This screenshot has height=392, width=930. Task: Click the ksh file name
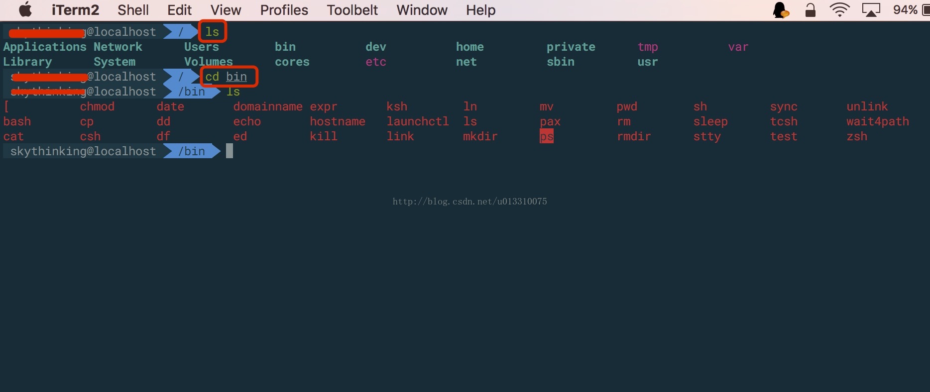[397, 106]
